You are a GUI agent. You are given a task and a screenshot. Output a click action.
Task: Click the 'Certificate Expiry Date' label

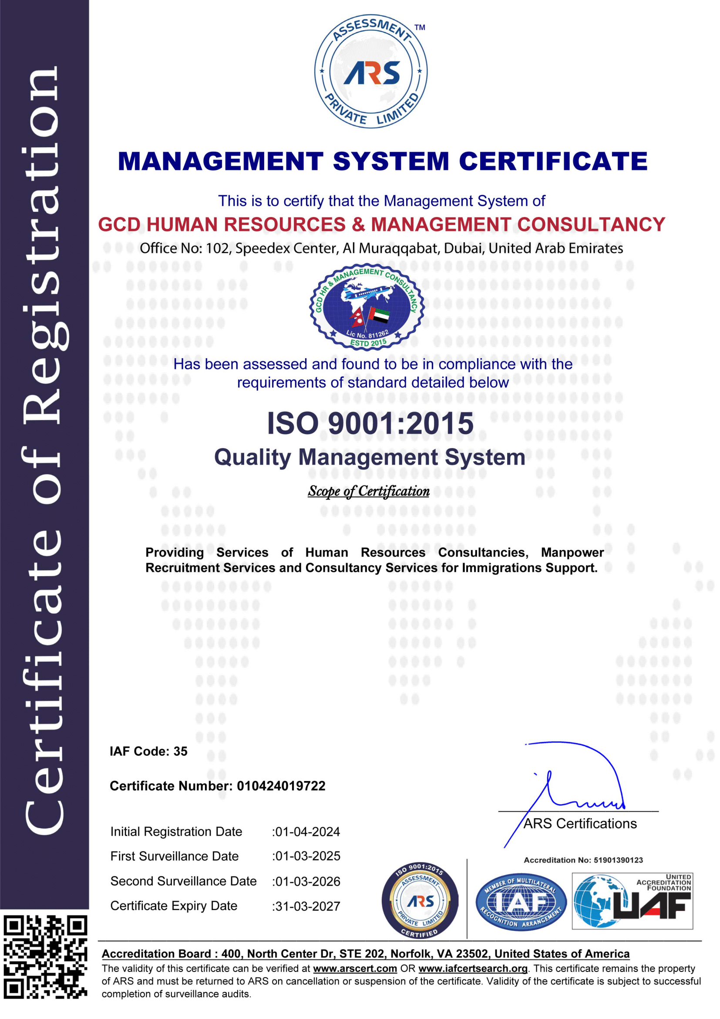[174, 906]
